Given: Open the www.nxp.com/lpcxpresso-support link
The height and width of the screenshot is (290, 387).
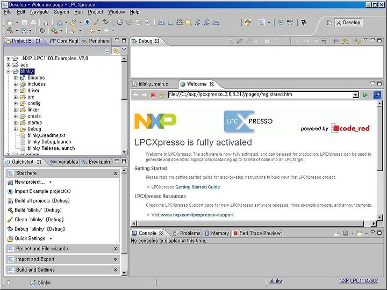Looking at the screenshot, I should click(x=197, y=215).
